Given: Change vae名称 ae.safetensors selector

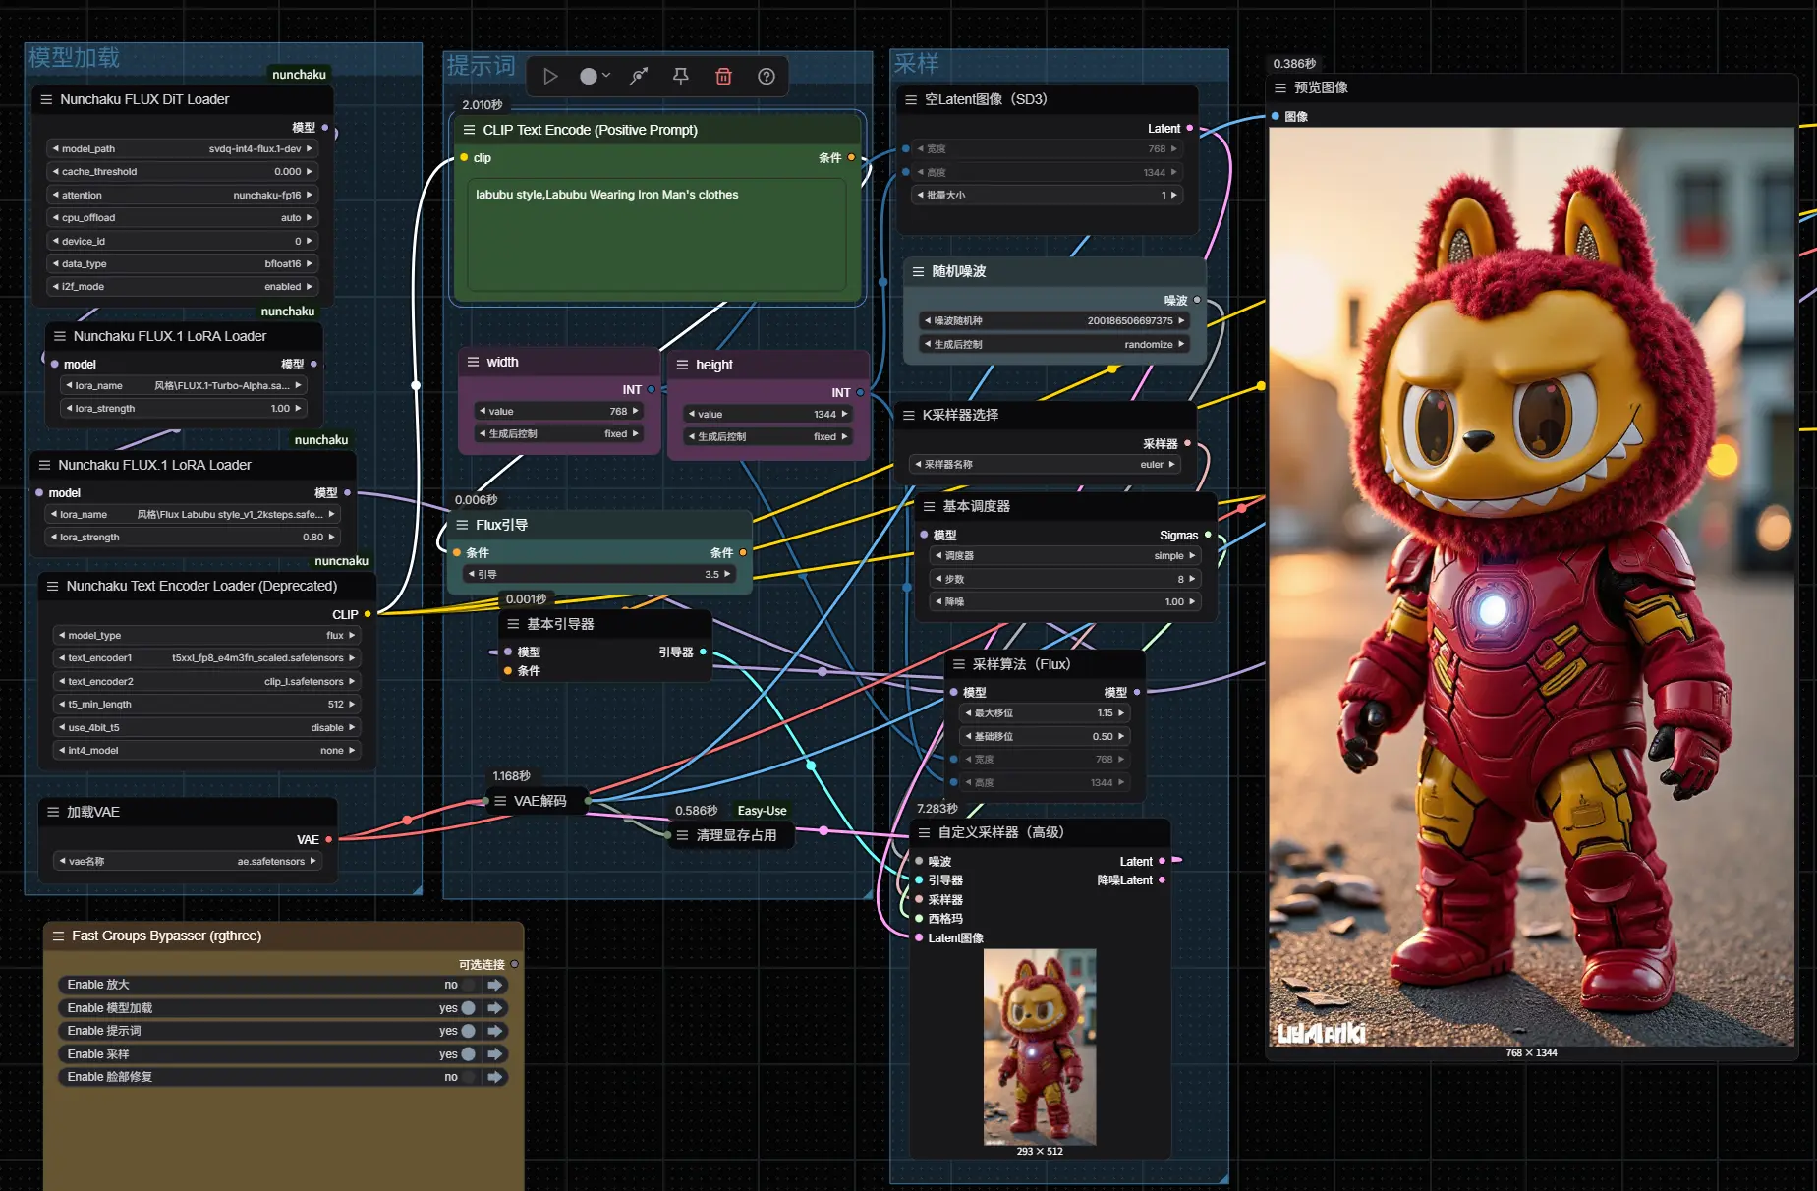Looking at the screenshot, I should pyautogui.click(x=187, y=862).
